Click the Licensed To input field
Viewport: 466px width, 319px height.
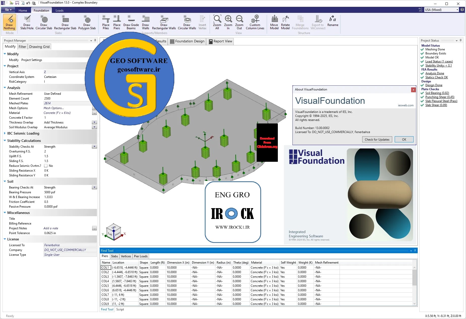click(x=70, y=245)
